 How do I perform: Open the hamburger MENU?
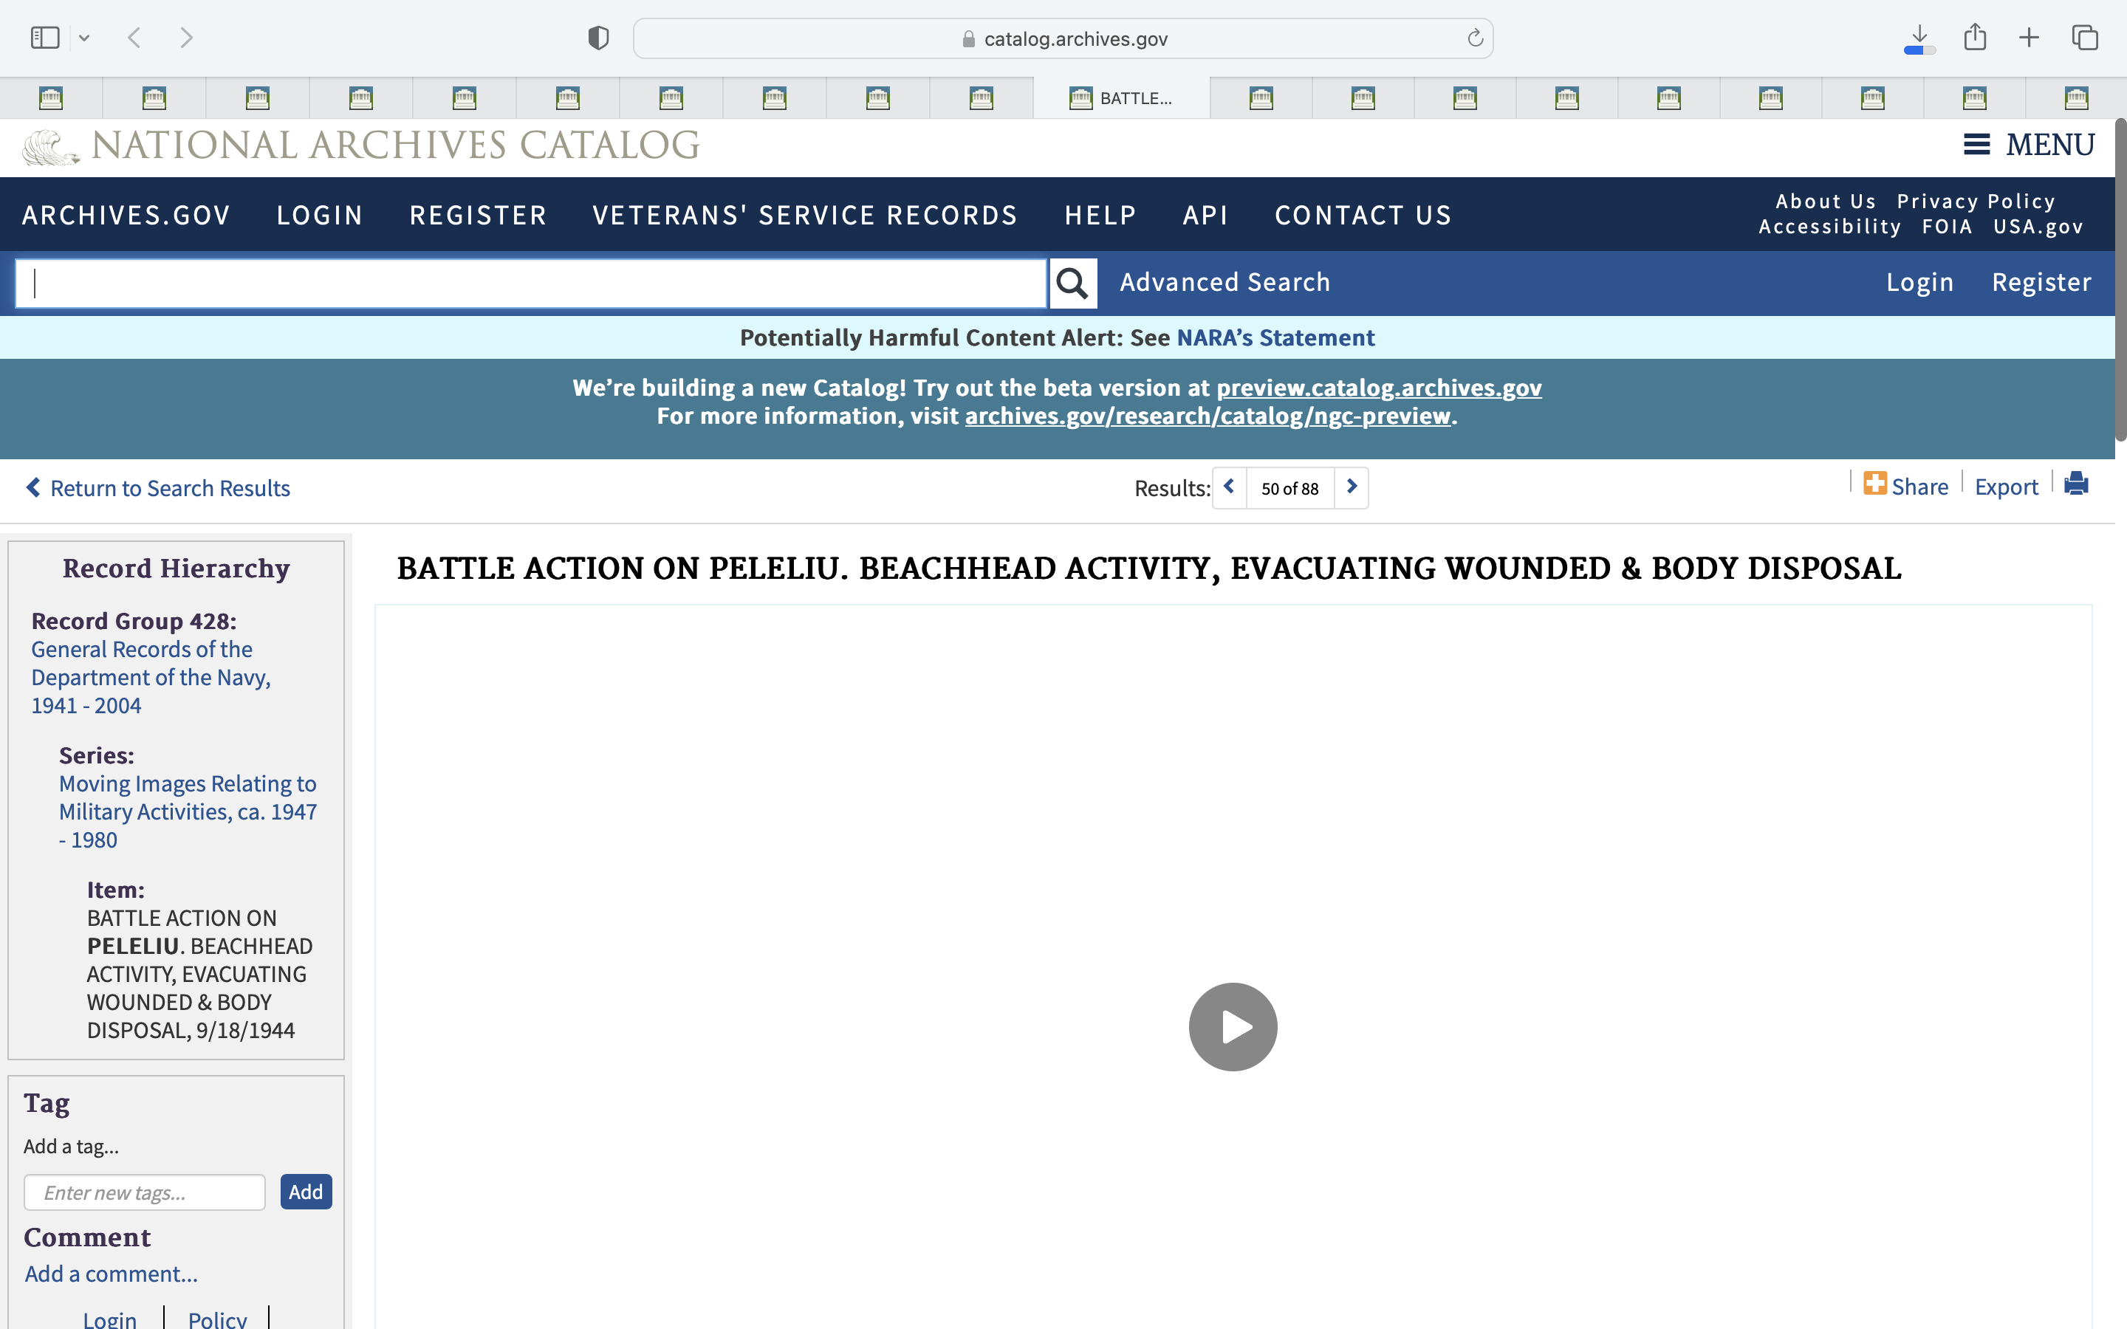[x=2030, y=144]
